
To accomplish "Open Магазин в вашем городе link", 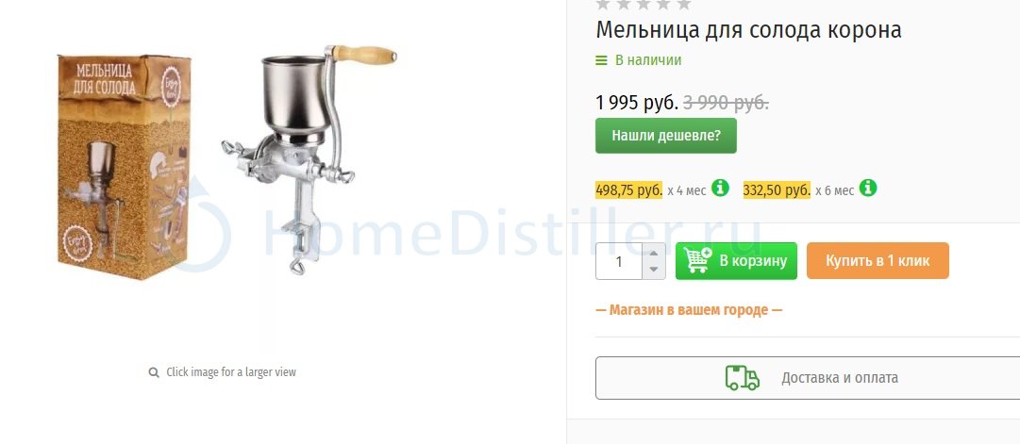I will pos(689,310).
